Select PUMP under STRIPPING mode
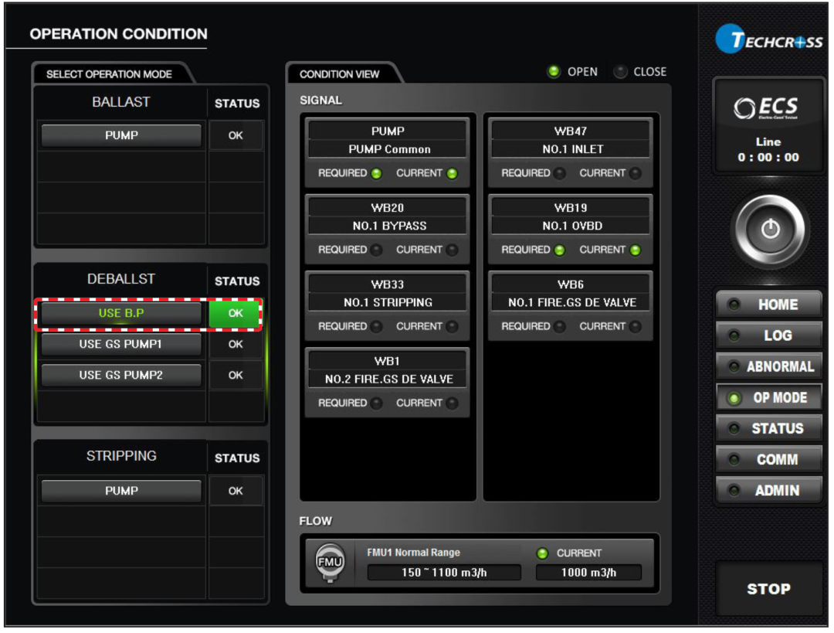834x633 pixels. pyautogui.click(x=121, y=491)
